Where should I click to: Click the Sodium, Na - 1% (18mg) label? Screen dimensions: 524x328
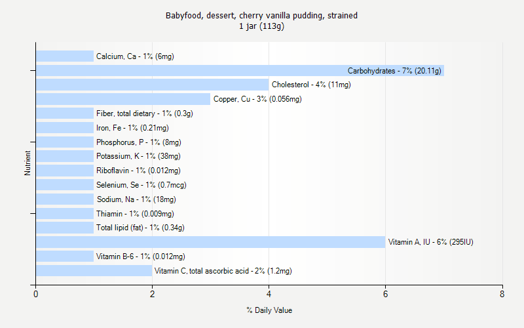tap(136, 199)
